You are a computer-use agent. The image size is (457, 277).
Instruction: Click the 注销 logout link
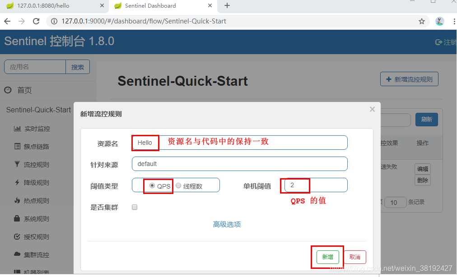(446, 42)
